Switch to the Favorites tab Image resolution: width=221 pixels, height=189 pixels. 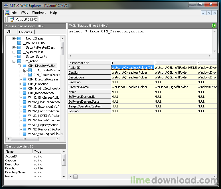click(x=26, y=32)
